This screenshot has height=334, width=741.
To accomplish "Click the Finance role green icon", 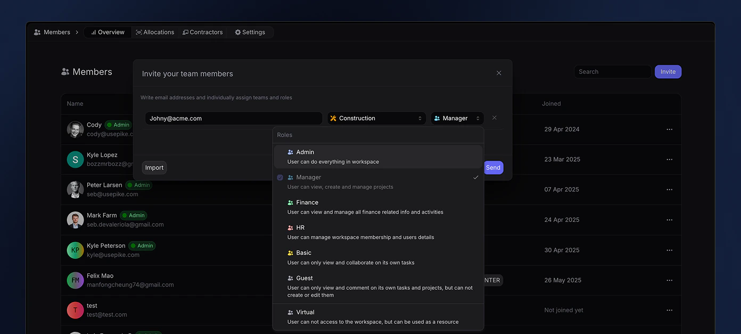I will tap(291, 203).
